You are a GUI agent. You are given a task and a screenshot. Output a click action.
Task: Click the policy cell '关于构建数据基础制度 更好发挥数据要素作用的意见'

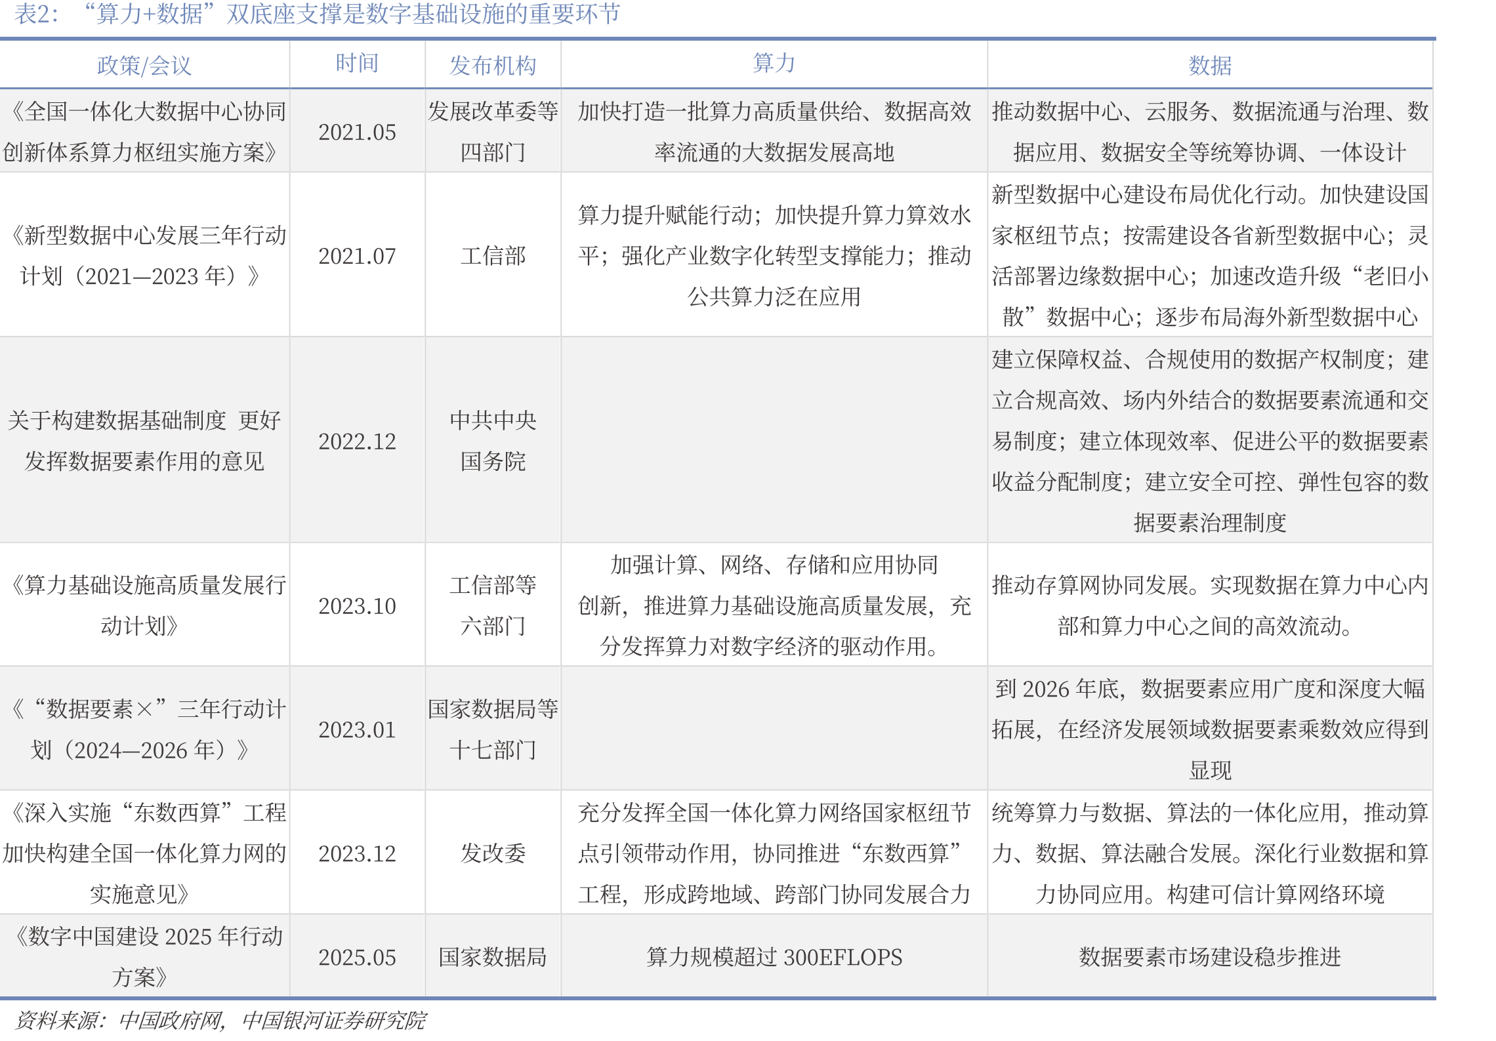(x=144, y=440)
